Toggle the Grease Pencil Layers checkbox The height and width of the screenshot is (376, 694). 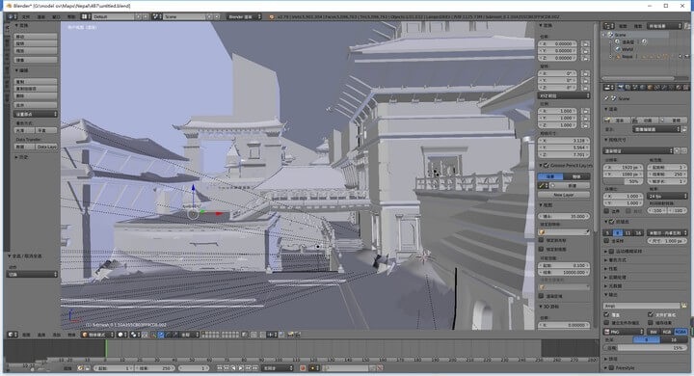pos(547,165)
